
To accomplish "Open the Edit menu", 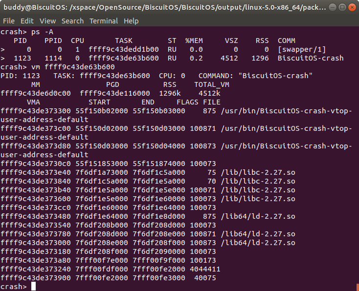I will (27, 21).
